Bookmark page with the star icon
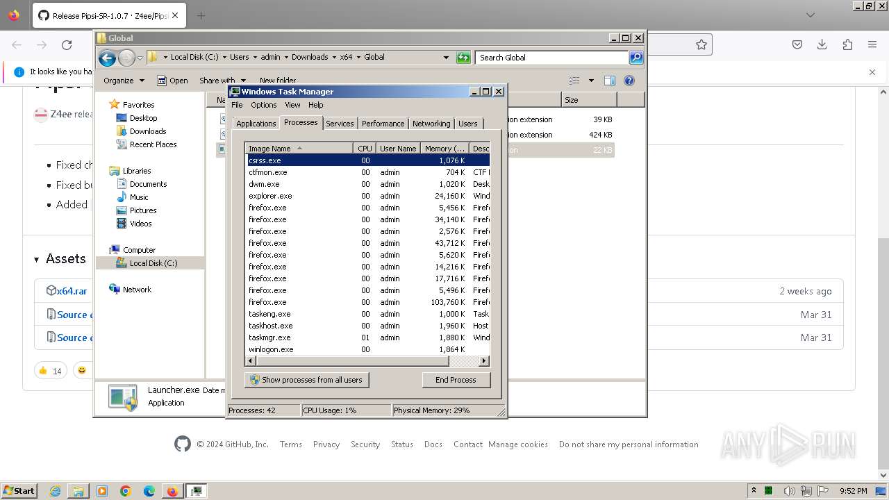889x500 pixels. tap(701, 44)
